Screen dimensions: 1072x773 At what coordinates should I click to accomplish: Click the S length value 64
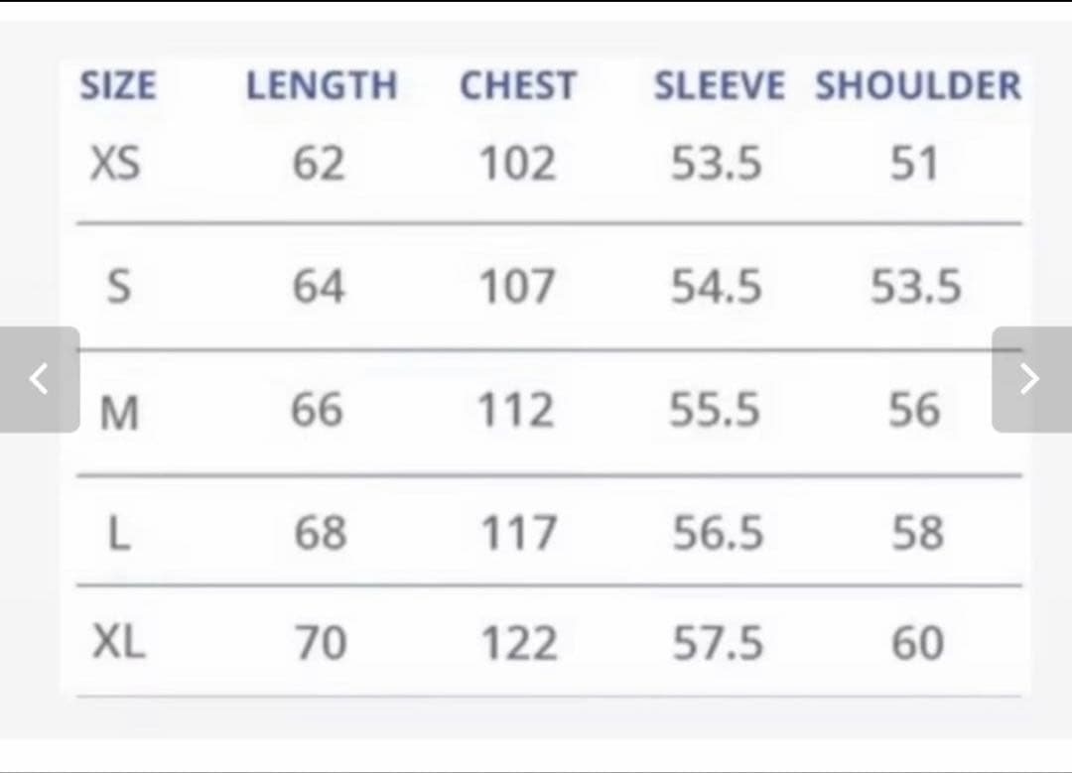tap(319, 288)
